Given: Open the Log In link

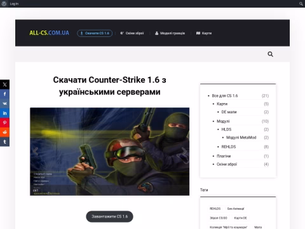Looking at the screenshot, I should pyautogui.click(x=14, y=4).
